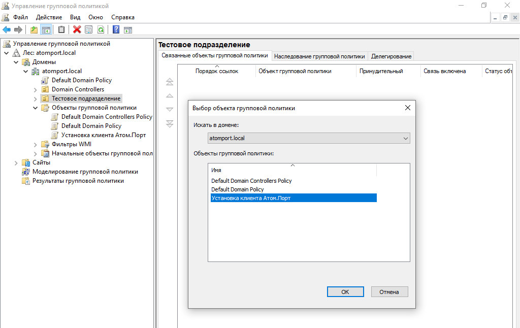Screen dimensions: 520x328
Task: Click the Show/Hide Action Pane icon
Action: pyautogui.click(x=128, y=30)
